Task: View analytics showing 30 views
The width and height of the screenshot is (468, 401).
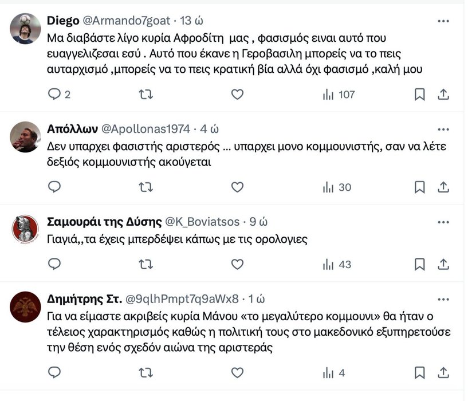Action: [x=337, y=187]
